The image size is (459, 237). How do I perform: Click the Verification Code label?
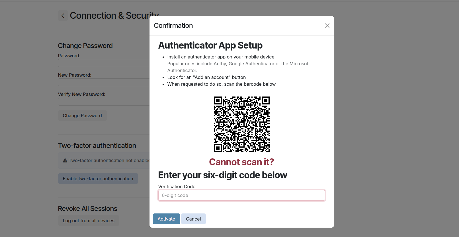(177, 186)
